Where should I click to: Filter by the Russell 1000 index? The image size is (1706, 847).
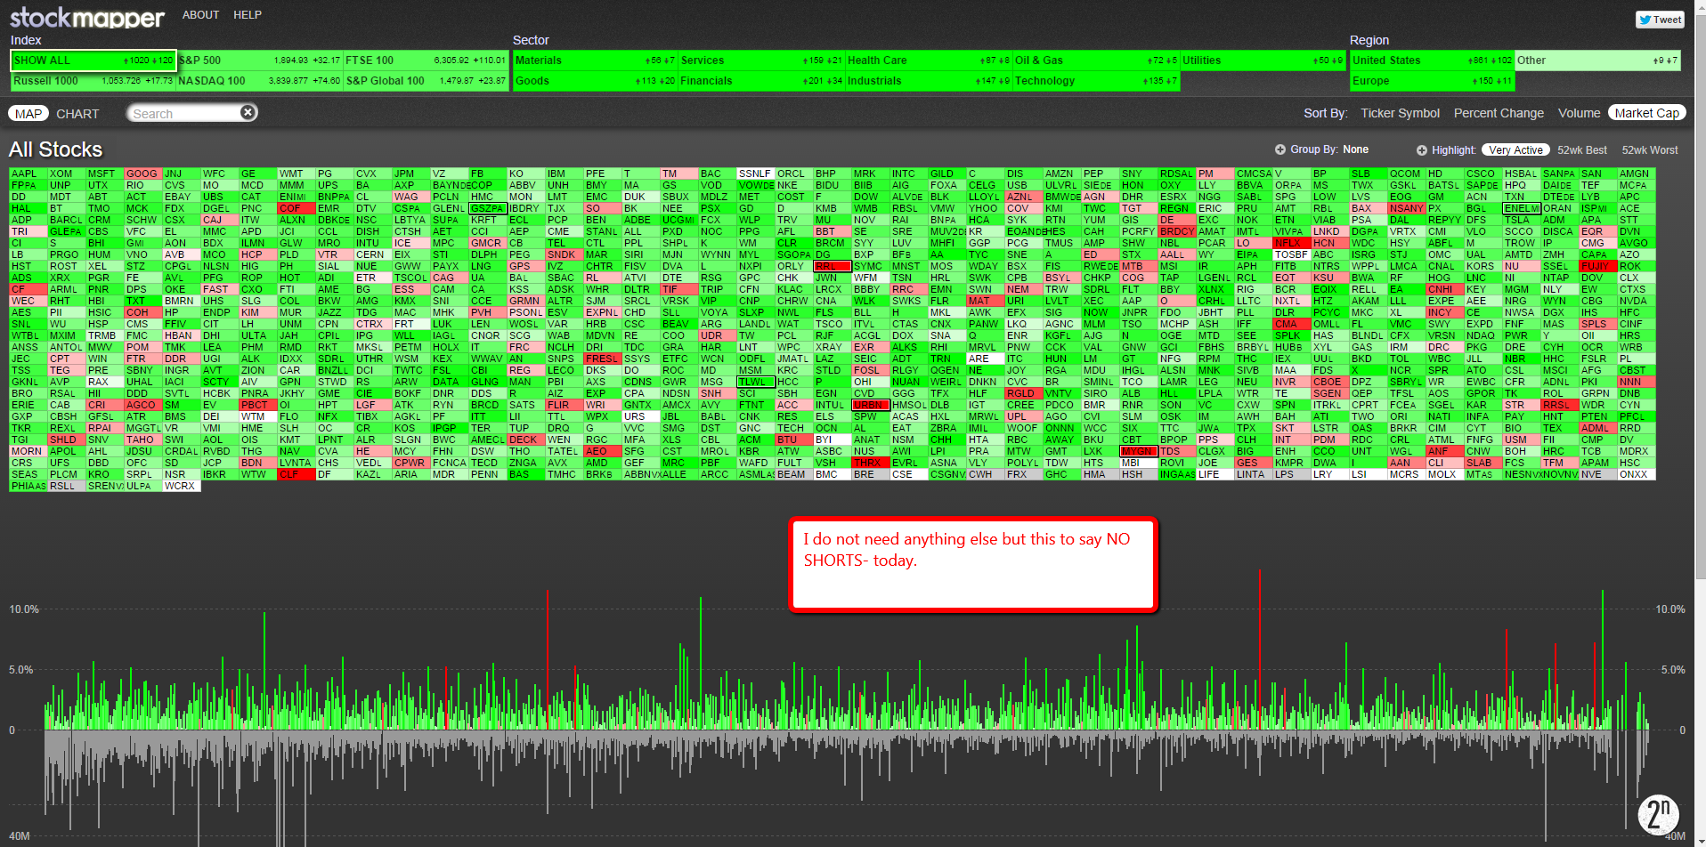93,81
